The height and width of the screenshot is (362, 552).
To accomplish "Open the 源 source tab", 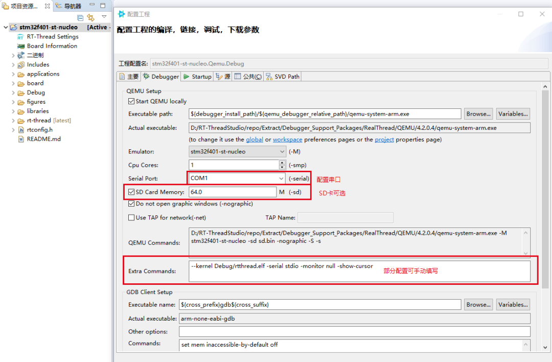I will 223,76.
